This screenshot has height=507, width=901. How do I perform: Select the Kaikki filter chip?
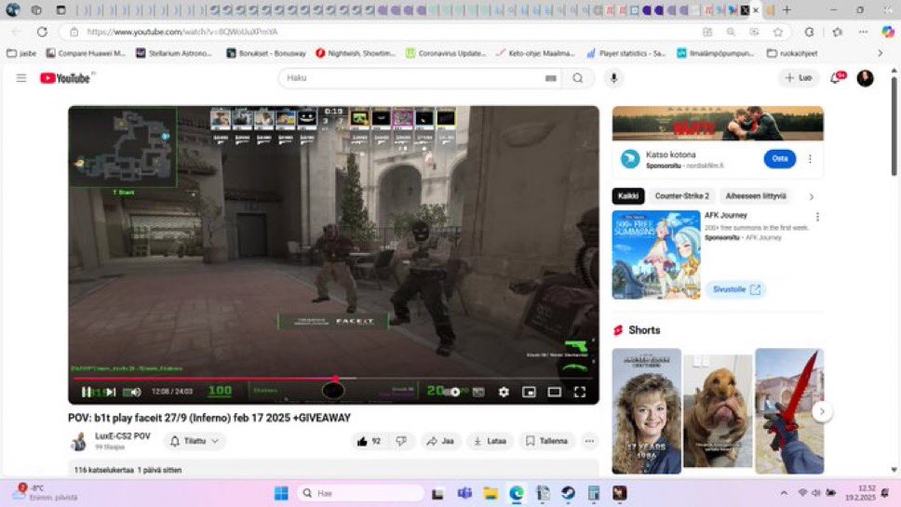pyautogui.click(x=628, y=196)
